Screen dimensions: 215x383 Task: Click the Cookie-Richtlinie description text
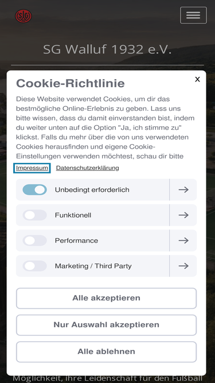pyautogui.click(x=105, y=127)
